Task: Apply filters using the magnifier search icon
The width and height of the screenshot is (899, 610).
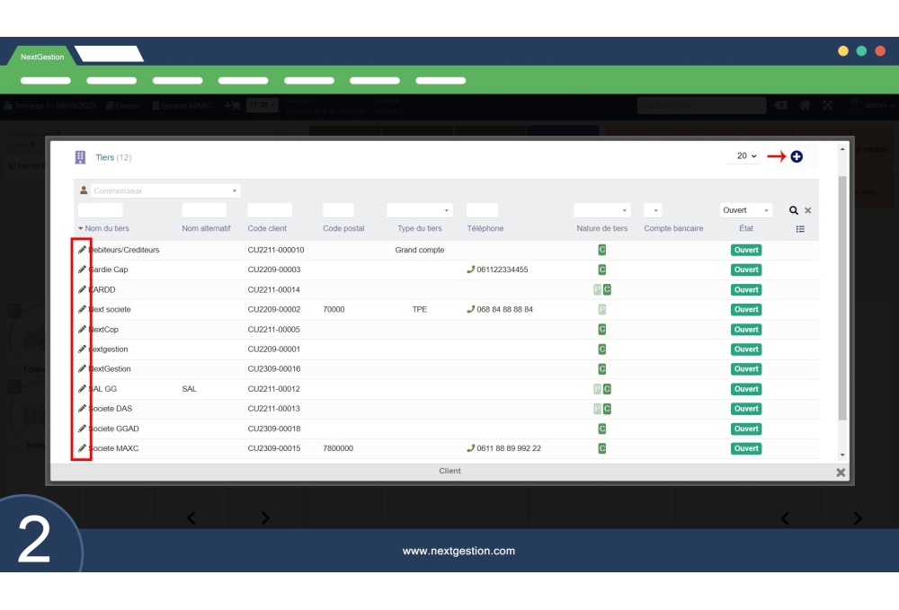Action: click(x=794, y=210)
